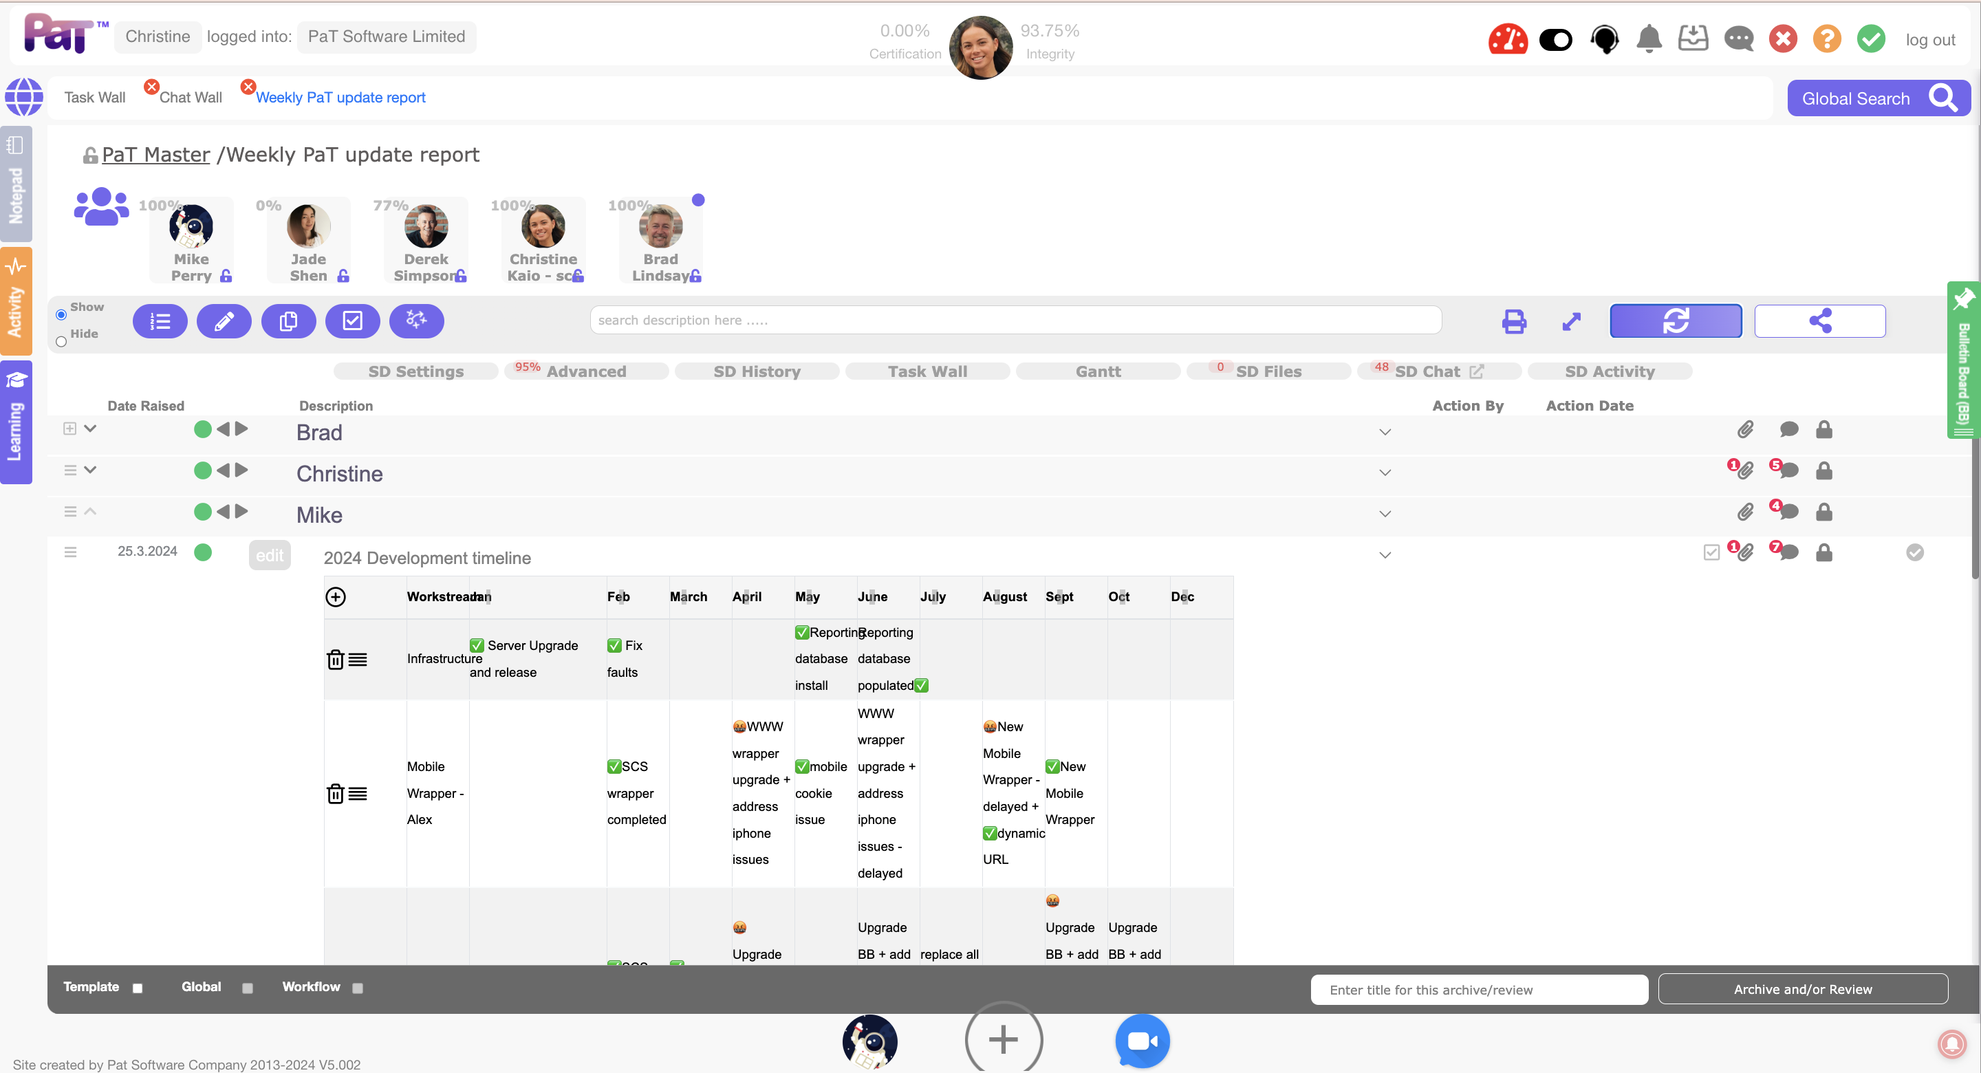The image size is (1981, 1073).
Task: Click the refresh sync button
Action: click(1675, 321)
